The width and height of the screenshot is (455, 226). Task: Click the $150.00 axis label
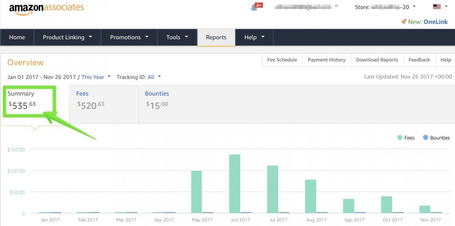pos(16,150)
